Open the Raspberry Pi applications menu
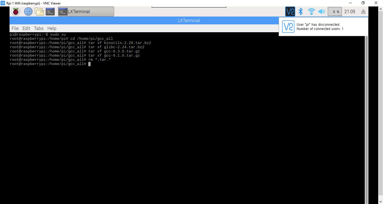 (x=16, y=11)
